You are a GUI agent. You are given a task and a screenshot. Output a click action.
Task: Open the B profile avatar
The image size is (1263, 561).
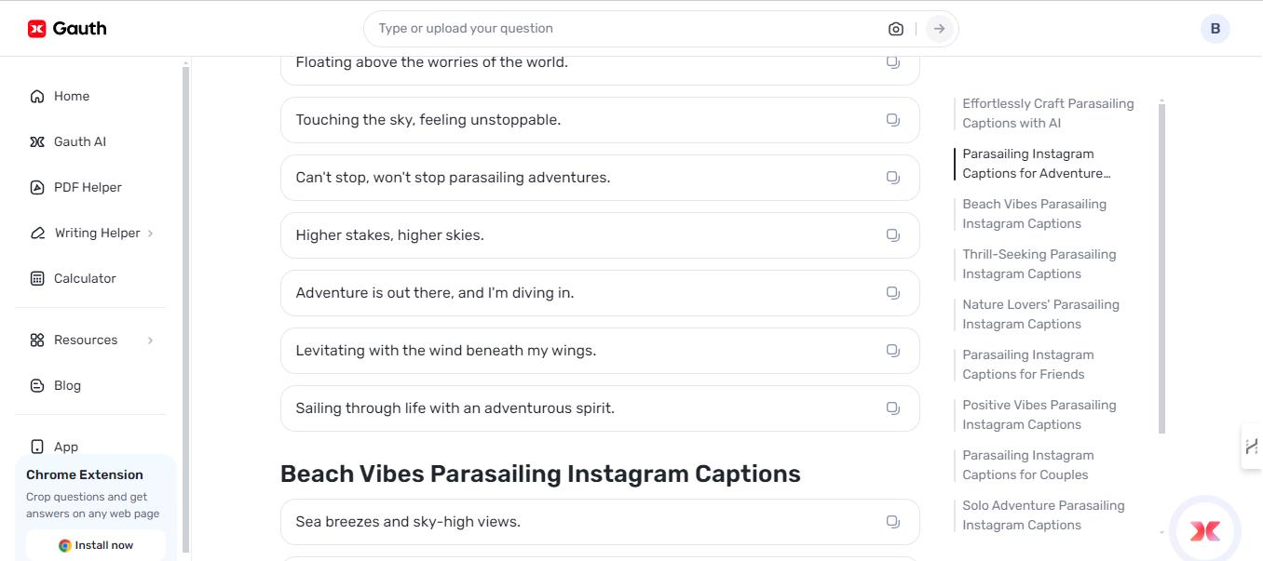pos(1215,28)
